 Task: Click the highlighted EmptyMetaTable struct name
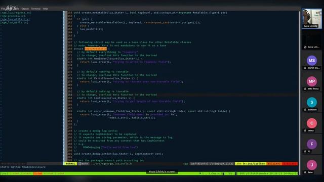coord(96,49)
